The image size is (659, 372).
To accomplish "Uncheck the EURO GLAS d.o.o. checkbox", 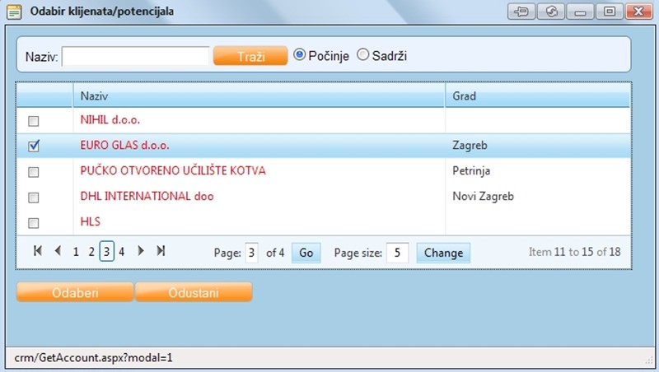I will coord(34,146).
